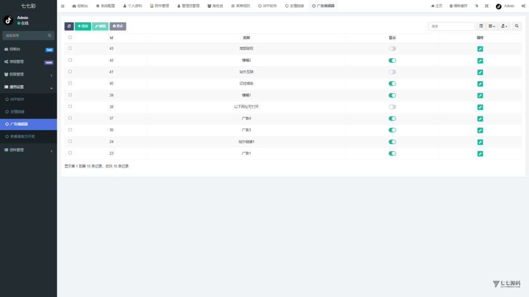Open the columns grid dropdown
529x297 pixels.
[492, 26]
